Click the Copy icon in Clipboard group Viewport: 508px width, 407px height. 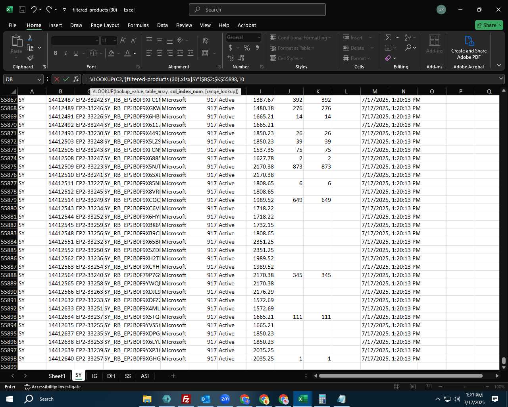tap(30, 48)
